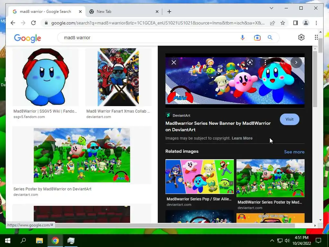329x247 pixels.
Task: Click Chrome icon in taskbar
Action: [55, 241]
